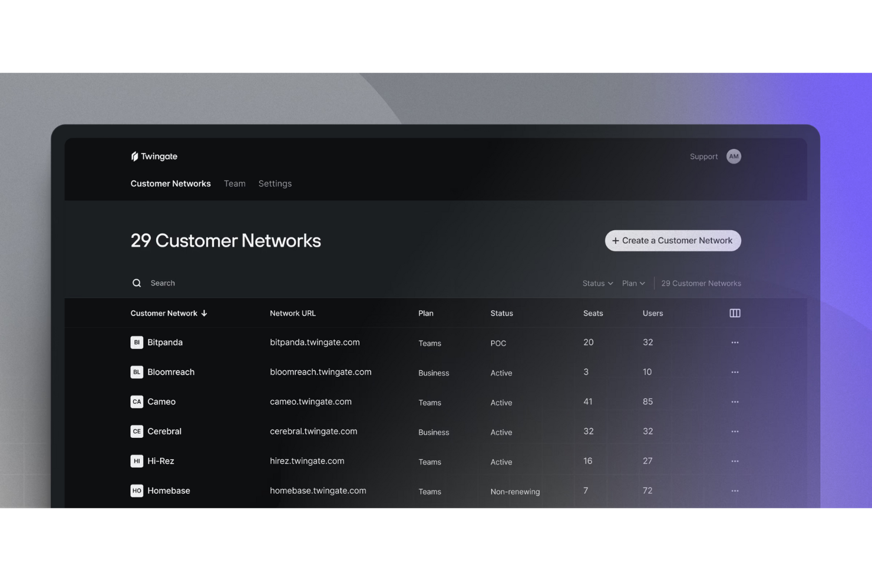872x581 pixels.
Task: Open the ellipsis menu for Homebase
Action: [735, 490]
